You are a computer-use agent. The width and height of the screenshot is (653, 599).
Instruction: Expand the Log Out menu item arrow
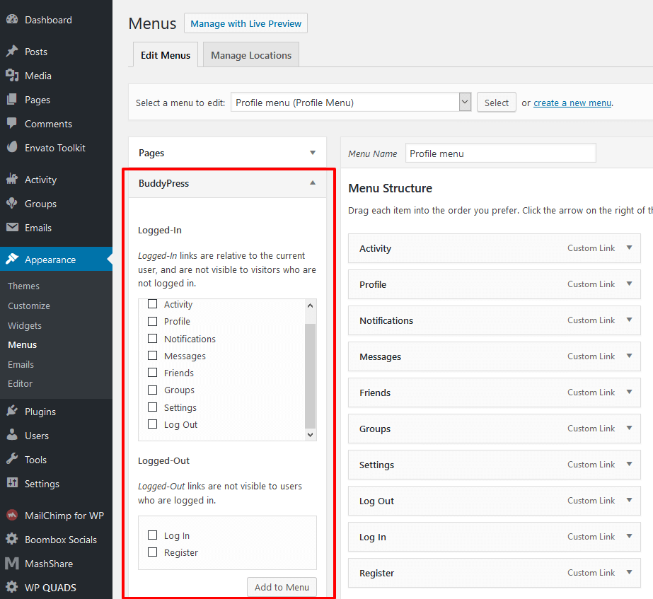coord(629,501)
